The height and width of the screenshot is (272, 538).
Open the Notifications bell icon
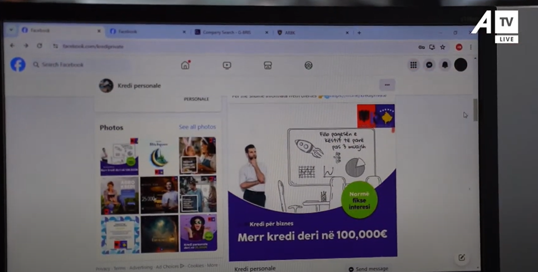click(x=445, y=65)
